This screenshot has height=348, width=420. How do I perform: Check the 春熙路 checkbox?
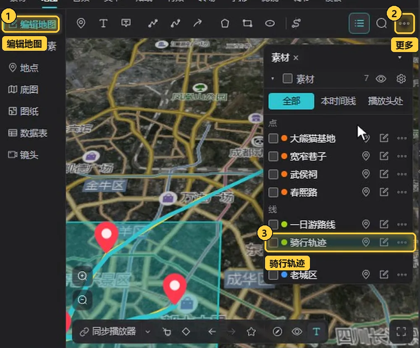click(273, 192)
